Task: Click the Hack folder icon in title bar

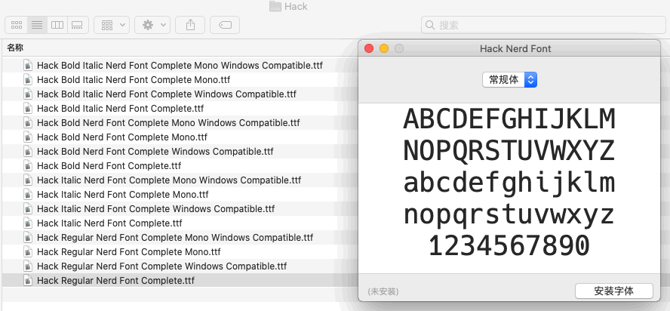Action: (275, 6)
